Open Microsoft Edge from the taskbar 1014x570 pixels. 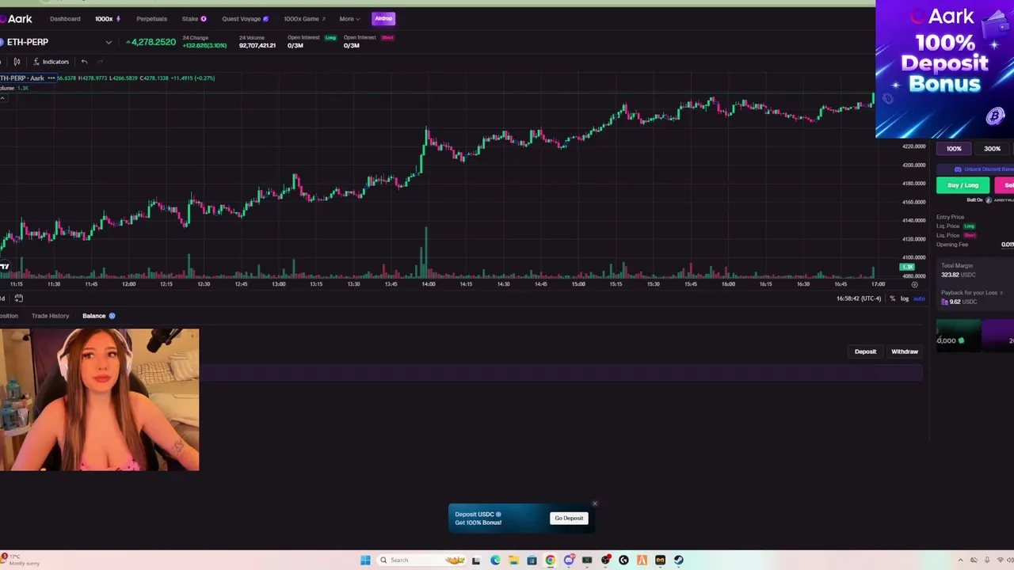point(495,560)
